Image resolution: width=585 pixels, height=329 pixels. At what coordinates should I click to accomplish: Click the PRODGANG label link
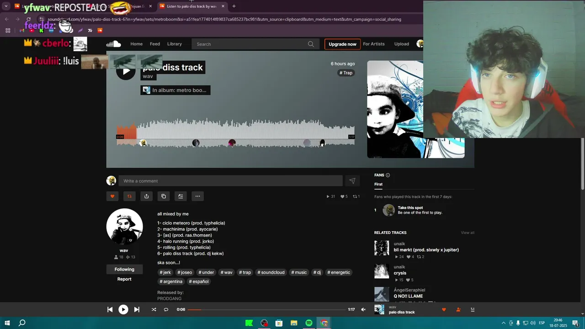[169, 298]
